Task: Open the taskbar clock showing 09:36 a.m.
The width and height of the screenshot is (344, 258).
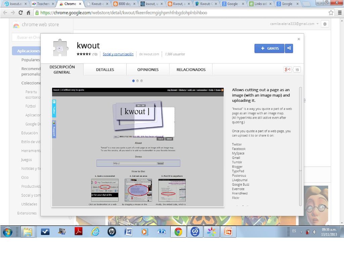Action: (329, 232)
